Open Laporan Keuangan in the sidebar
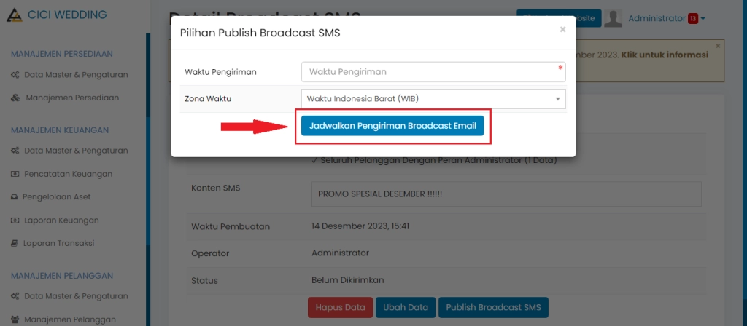Image resolution: width=747 pixels, height=326 pixels. (61, 220)
